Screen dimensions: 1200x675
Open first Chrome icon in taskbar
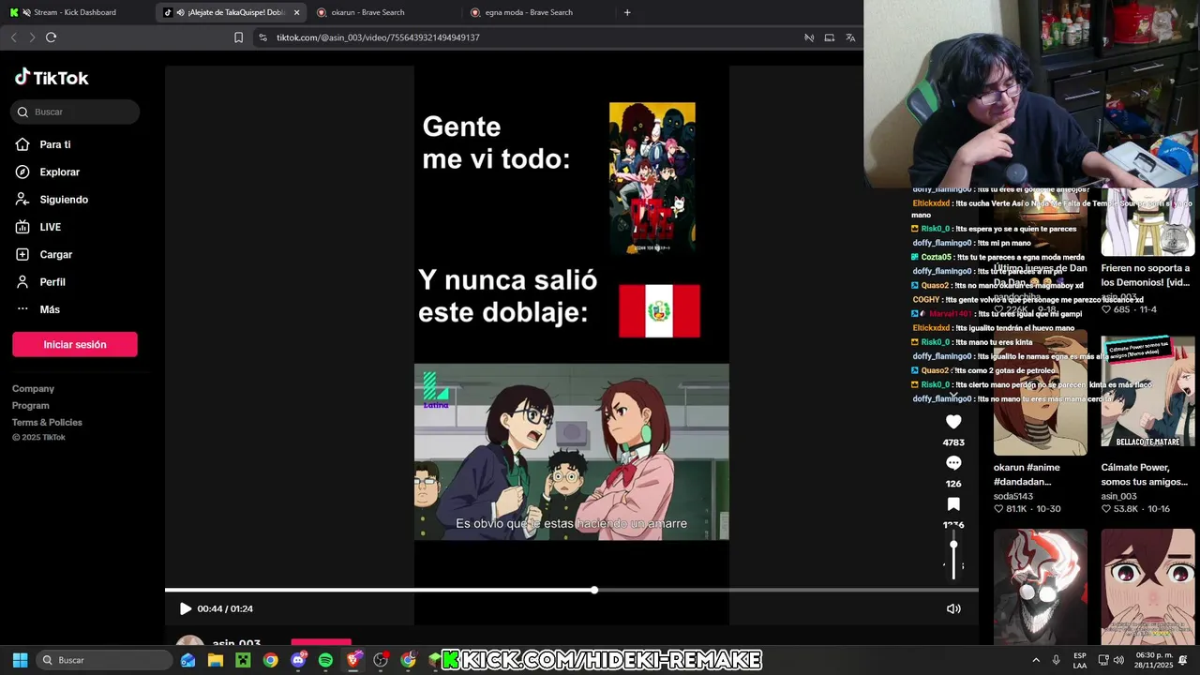pyautogui.click(x=270, y=660)
